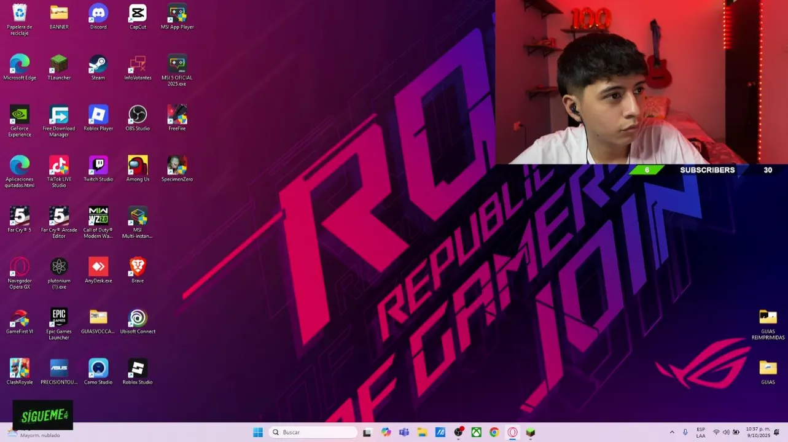Viewport: 788px width, 442px height.
Task: Launch Among Us from desktop
Action: tap(138, 169)
